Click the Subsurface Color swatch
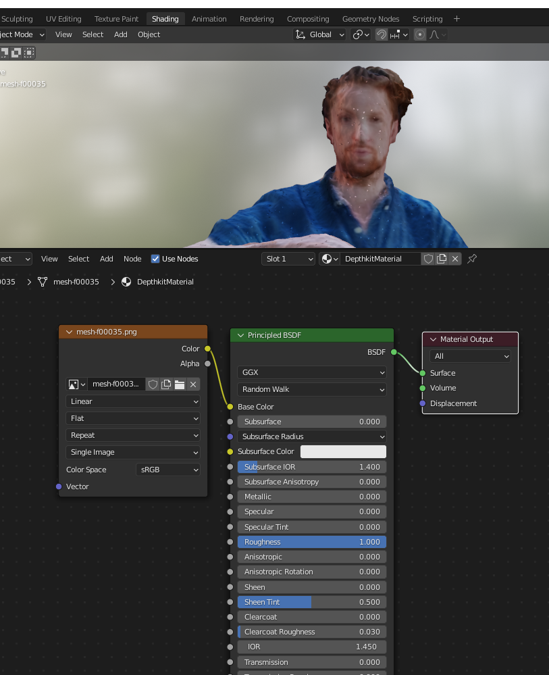This screenshot has width=549, height=675. tap(343, 451)
